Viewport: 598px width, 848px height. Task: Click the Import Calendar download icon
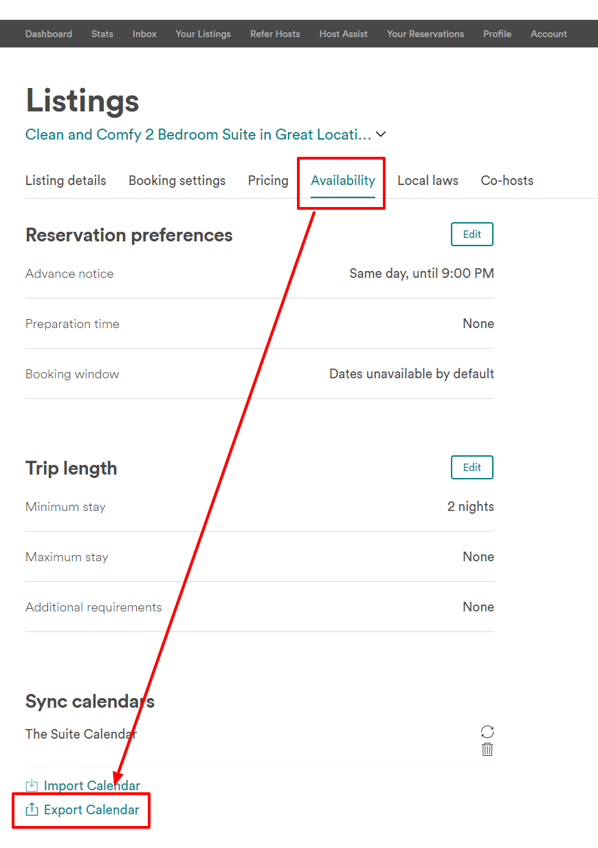click(32, 785)
